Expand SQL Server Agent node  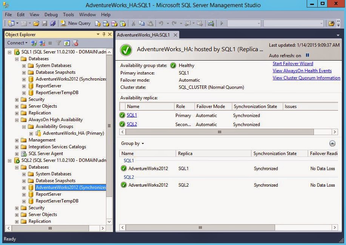tap(17, 154)
